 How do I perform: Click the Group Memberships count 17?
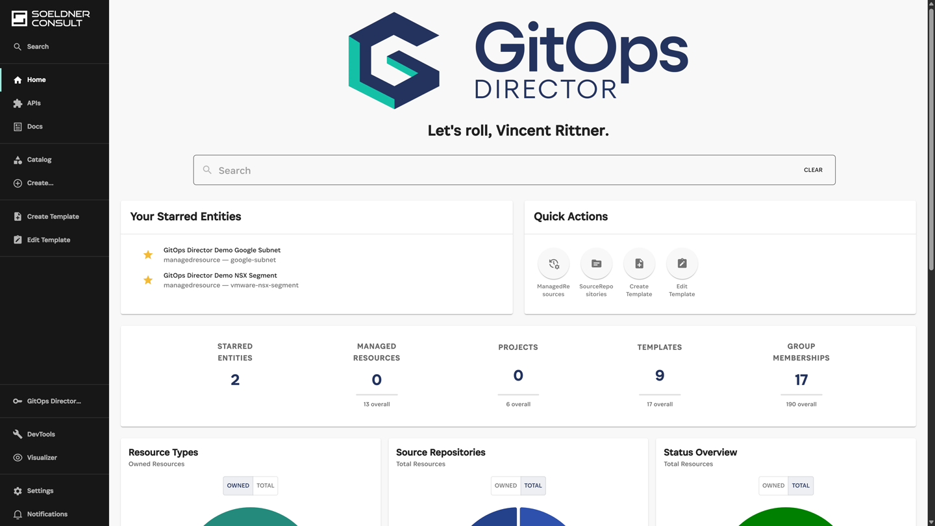[801, 380]
